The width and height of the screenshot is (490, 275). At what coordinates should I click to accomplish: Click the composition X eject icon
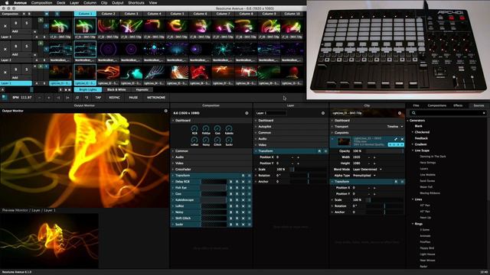point(24,14)
